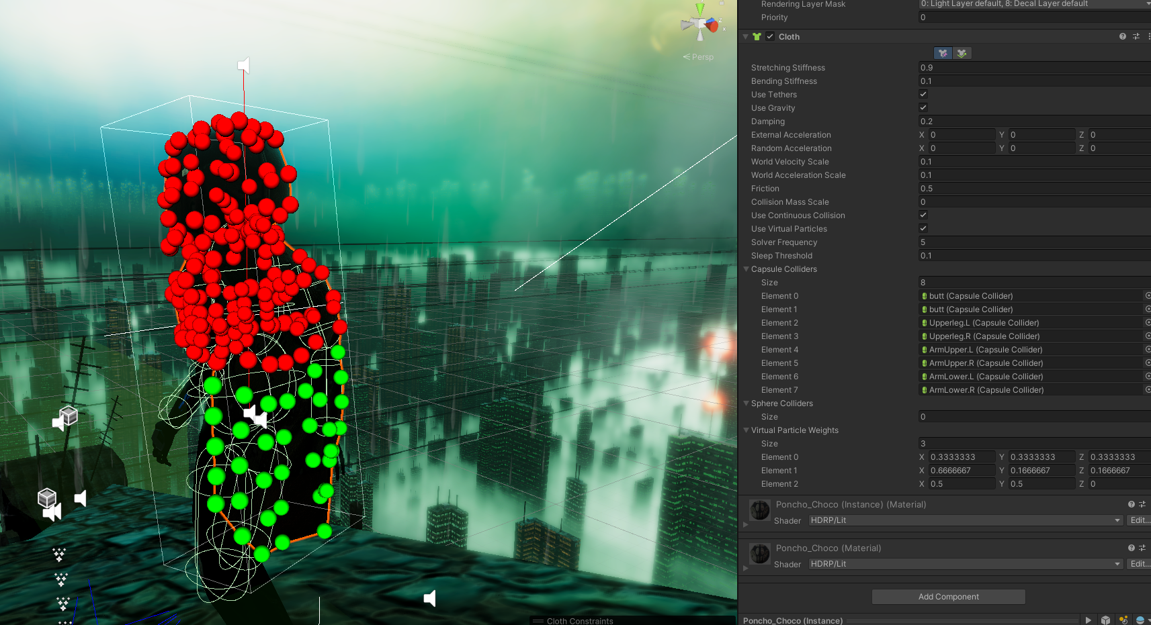The image size is (1151, 625).
Task: Open help for Poncho_Choco (Material)
Action: [x=1132, y=548]
